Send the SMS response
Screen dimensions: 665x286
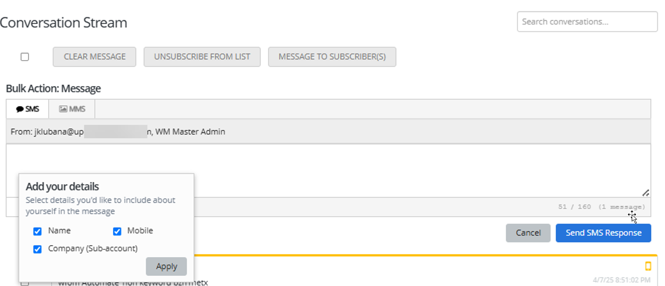tap(603, 233)
